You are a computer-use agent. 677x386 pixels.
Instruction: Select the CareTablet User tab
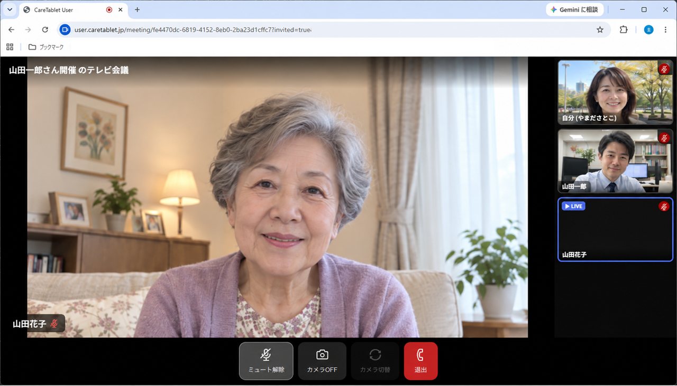click(x=73, y=10)
